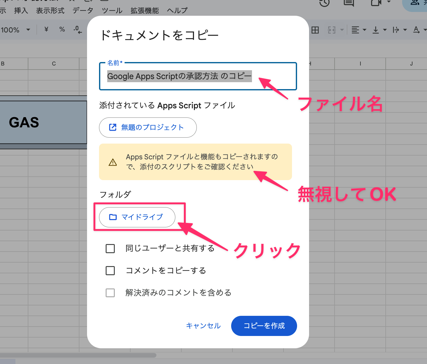The image size is (427, 364).
Task: Tick 解決済みのコメントを含める checkbox
Action: click(x=110, y=293)
